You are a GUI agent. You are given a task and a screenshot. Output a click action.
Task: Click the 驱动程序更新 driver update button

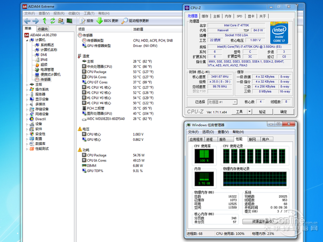pyautogui.click(x=136, y=20)
